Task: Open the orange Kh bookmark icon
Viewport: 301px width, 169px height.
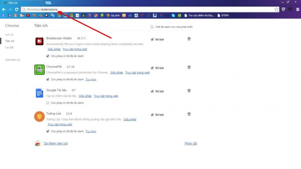Action: click(124, 16)
